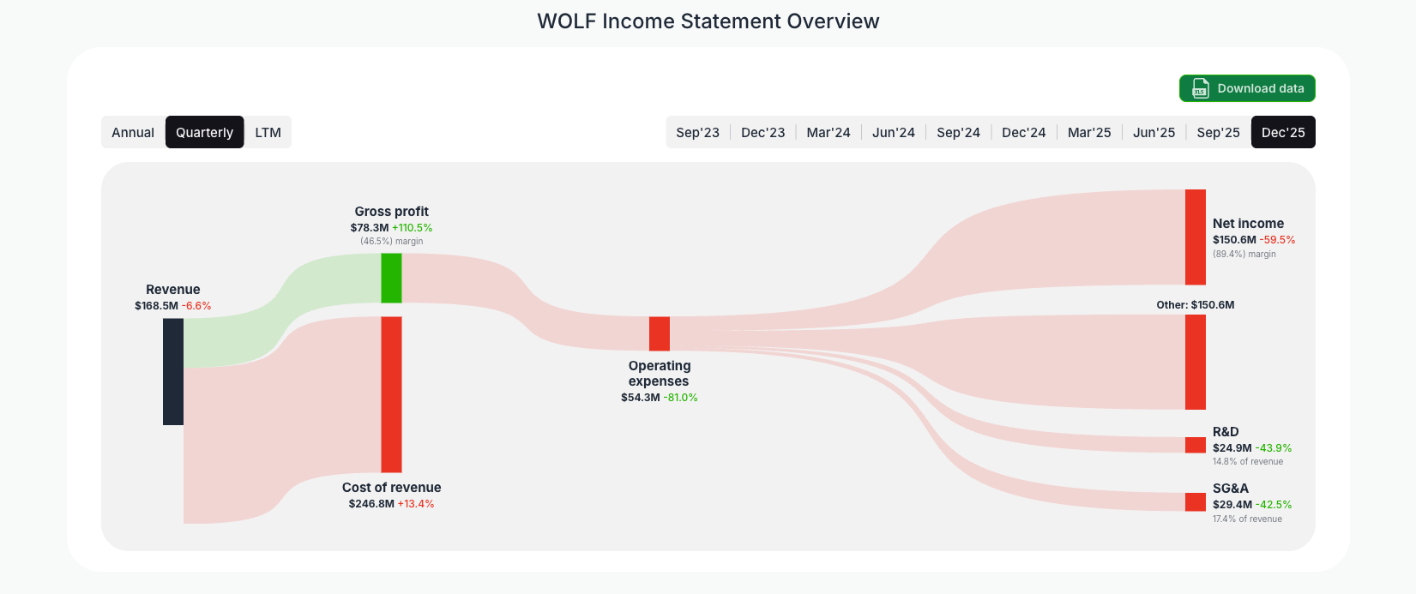Click the XLS file icon on Download data button

tap(1199, 88)
